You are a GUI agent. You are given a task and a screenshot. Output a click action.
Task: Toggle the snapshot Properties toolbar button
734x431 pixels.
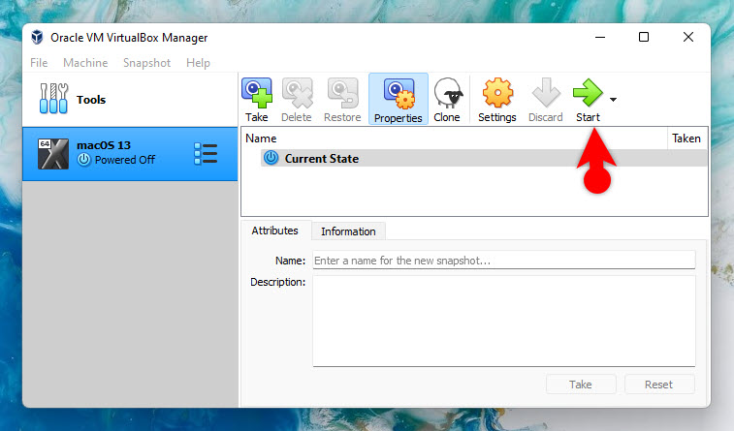click(x=399, y=99)
